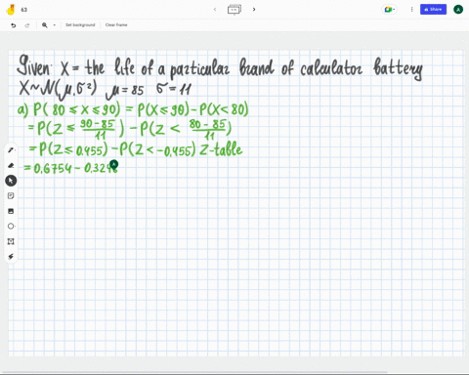Redo the last undone action
The image size is (469, 375).
click(x=27, y=25)
